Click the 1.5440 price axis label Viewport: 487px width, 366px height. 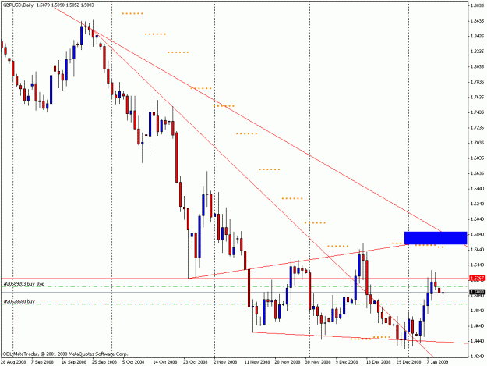[478, 265]
